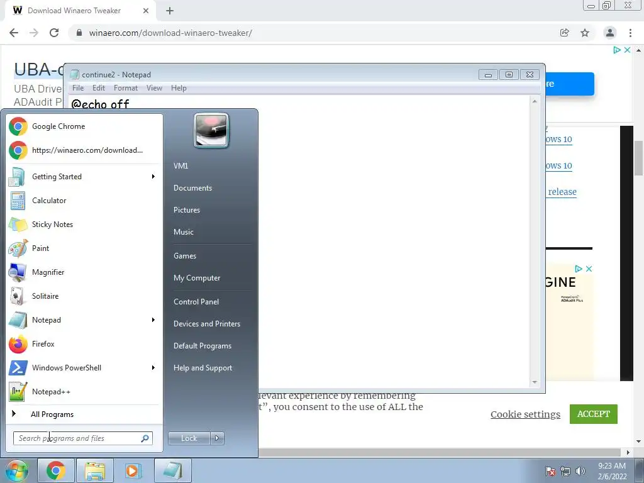
Task: Click the Chrome address bar URL
Action: [x=170, y=33]
